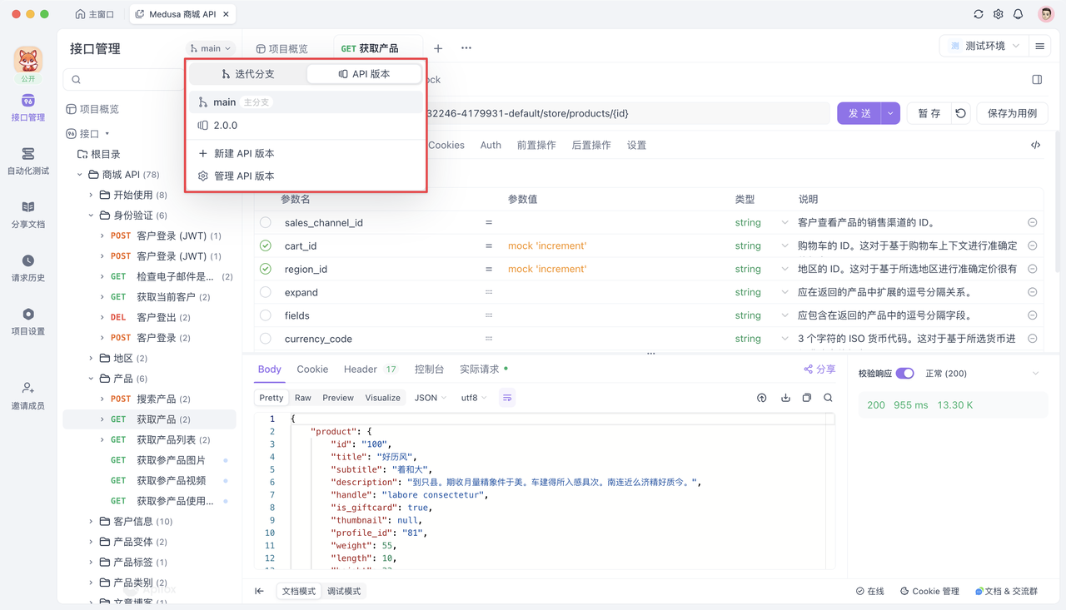This screenshot has height=610, width=1066.
Task: Enable the fields parameter checkbox
Action: point(266,315)
